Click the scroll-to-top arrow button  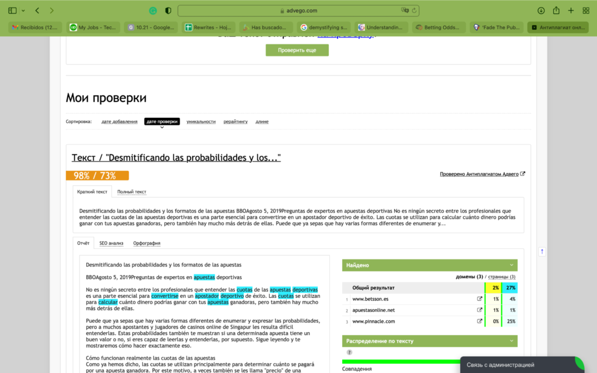(x=542, y=252)
